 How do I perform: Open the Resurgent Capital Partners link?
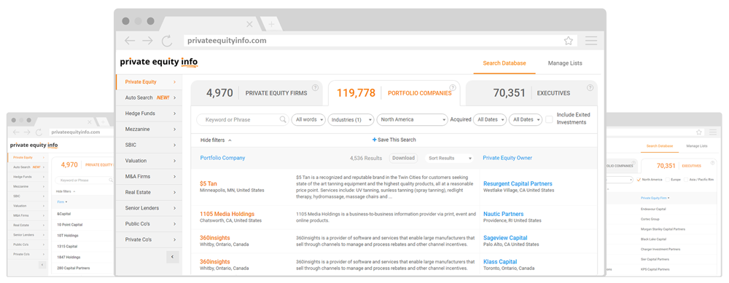[518, 184]
